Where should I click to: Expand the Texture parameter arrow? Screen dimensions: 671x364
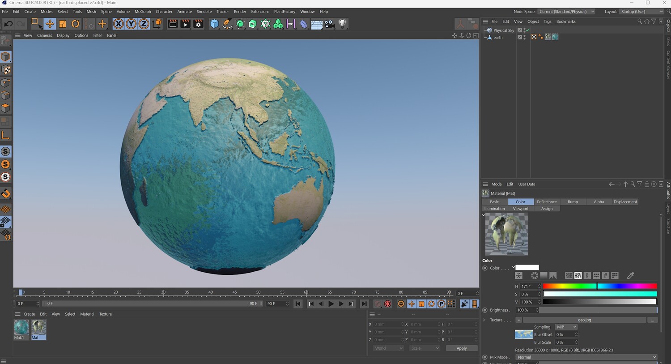[x=484, y=320]
